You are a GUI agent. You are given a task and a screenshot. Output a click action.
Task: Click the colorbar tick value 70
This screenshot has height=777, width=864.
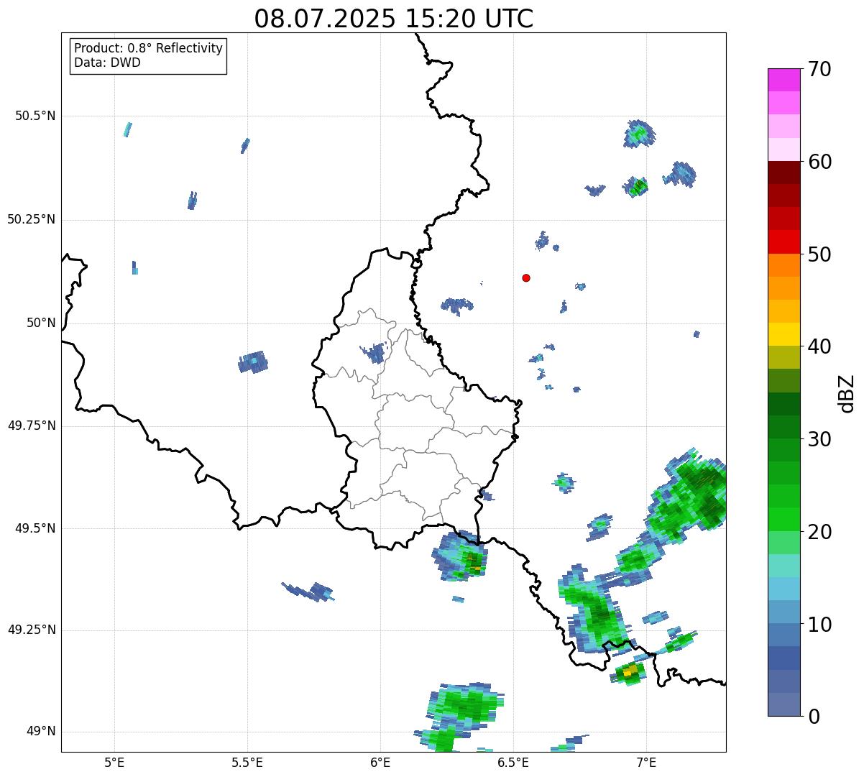click(x=819, y=69)
